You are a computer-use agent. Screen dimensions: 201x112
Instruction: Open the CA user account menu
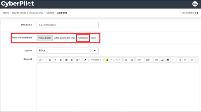coord(196,4)
